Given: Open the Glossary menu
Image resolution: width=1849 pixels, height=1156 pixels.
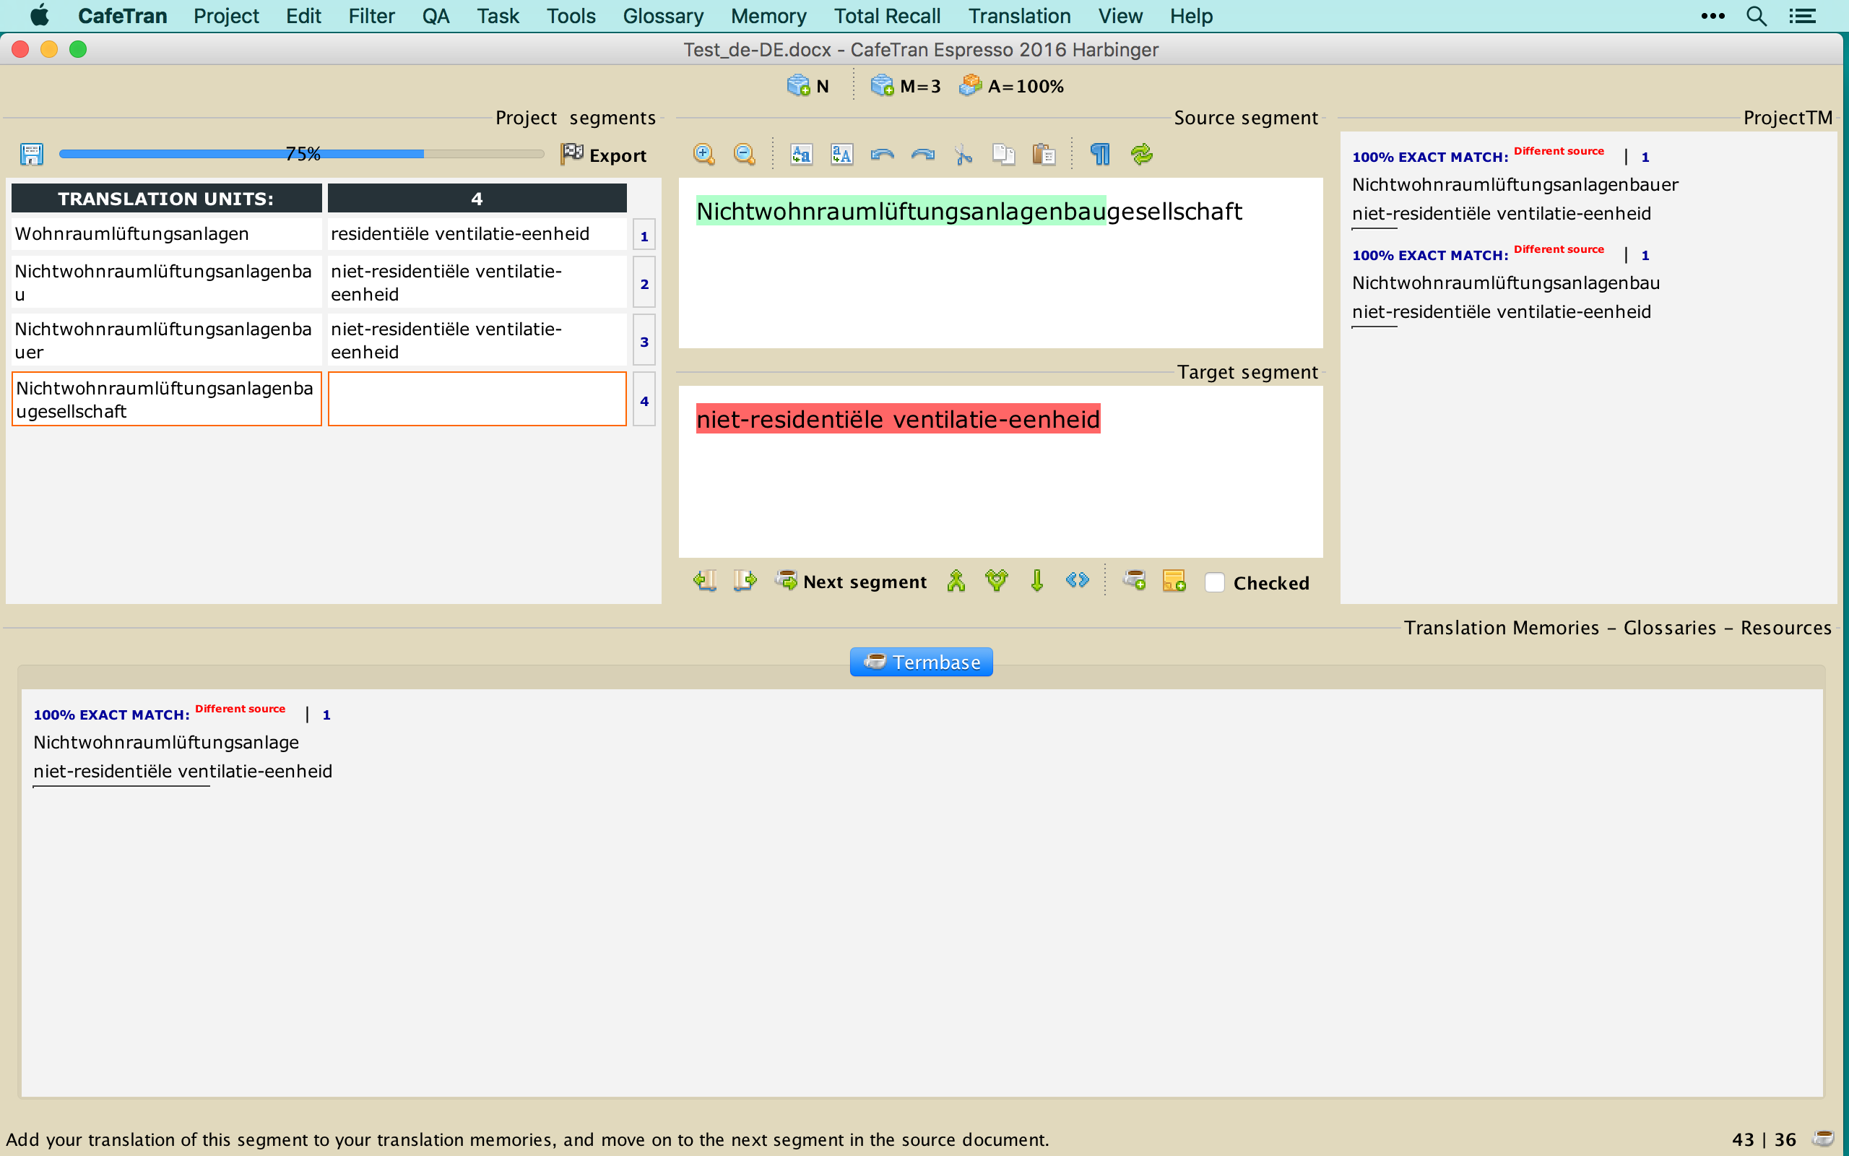Looking at the screenshot, I should point(662,16).
